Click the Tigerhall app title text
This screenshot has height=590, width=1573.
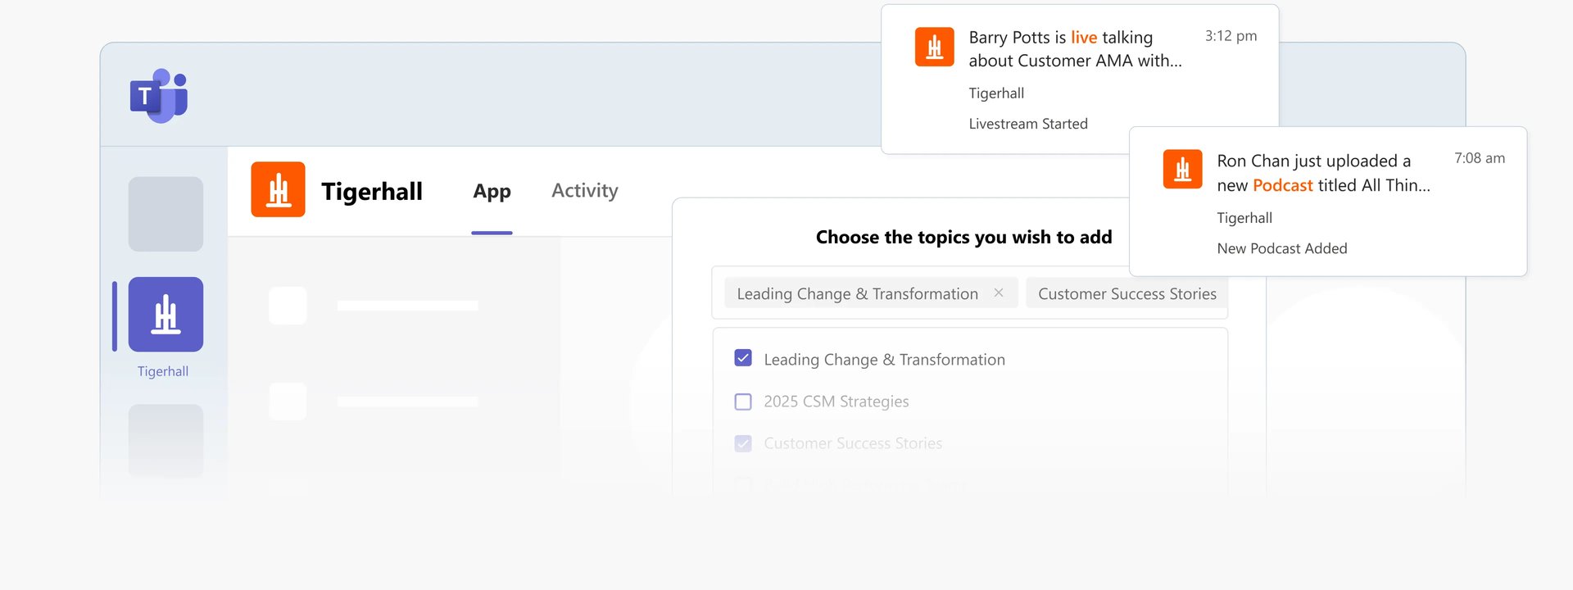click(x=372, y=192)
